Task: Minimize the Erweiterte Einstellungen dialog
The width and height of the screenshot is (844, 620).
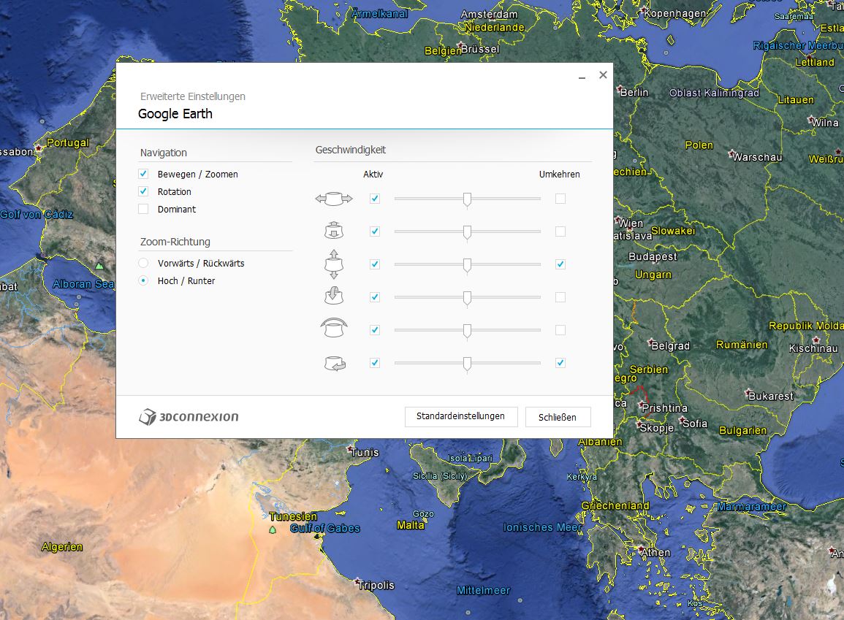Action: pyautogui.click(x=582, y=77)
